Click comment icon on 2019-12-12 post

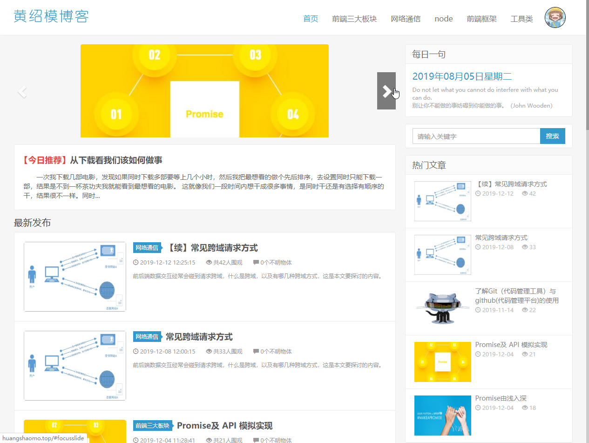tap(256, 263)
